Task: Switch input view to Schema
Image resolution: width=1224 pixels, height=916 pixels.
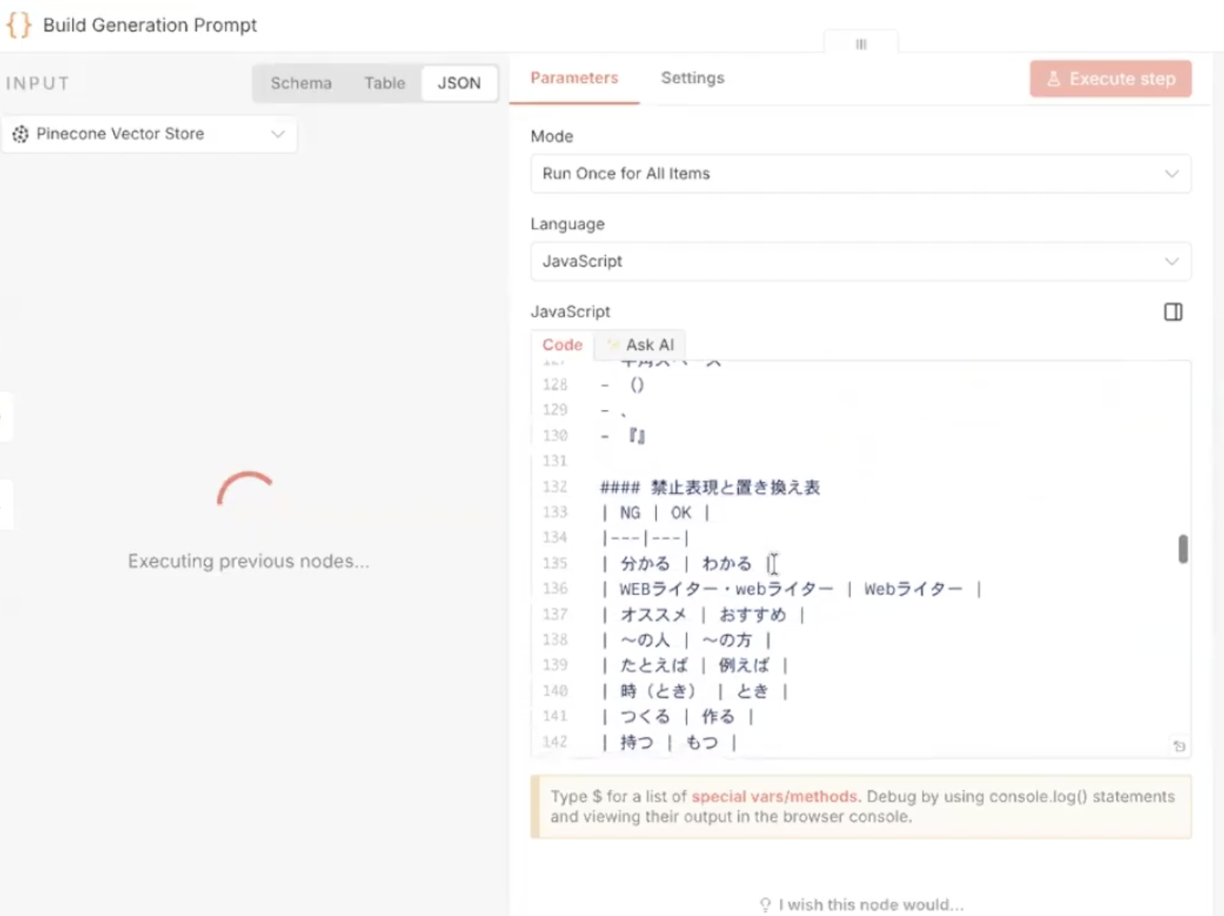Action: 301,83
